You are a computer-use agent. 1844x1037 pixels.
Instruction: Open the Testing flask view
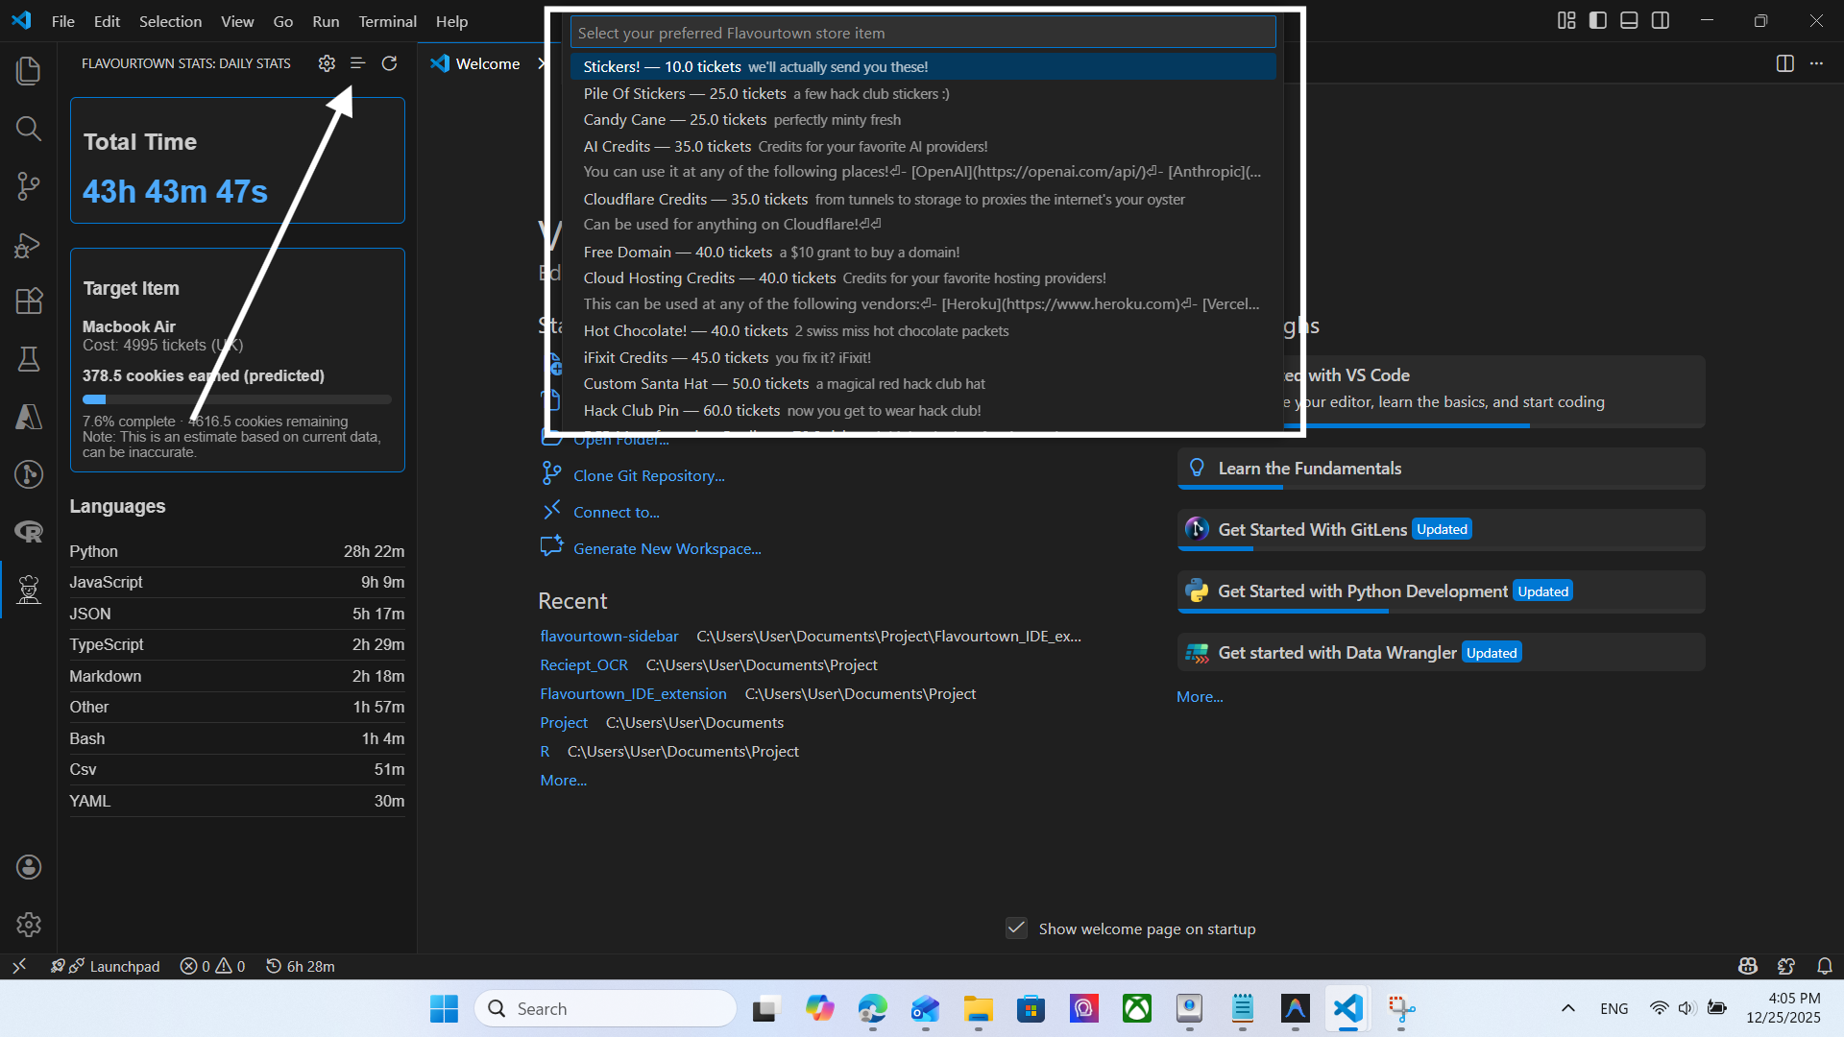29,359
